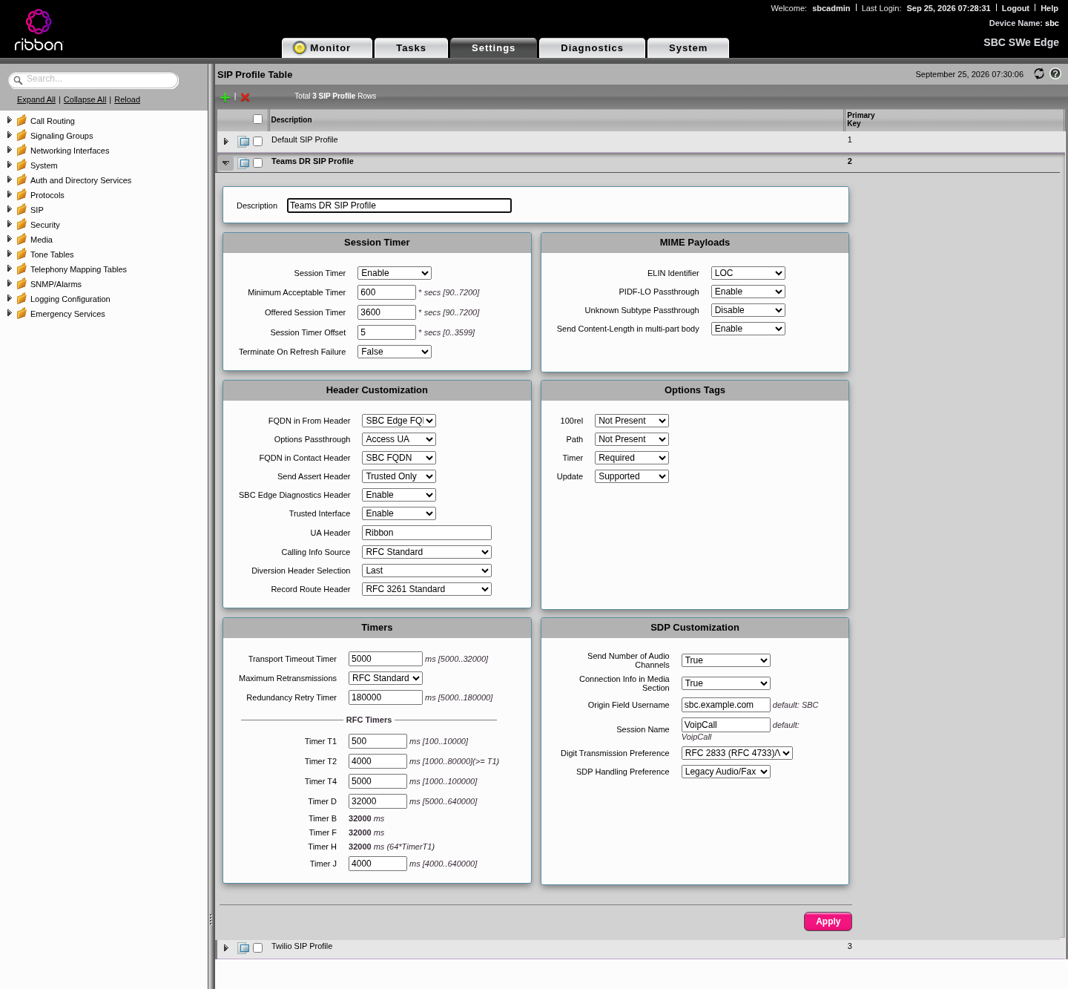Click the Transport Timeout Timer field

pos(385,659)
